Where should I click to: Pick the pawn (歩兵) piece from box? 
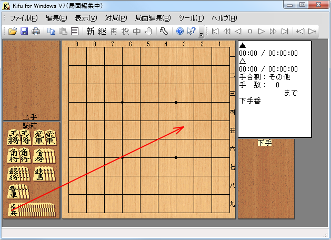(32, 210)
